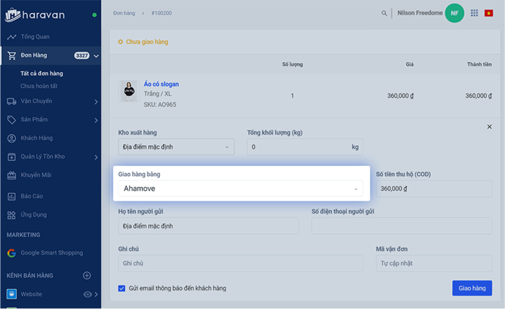Click the Ghi chú input field
The height and width of the screenshot is (309, 505).
240,264
